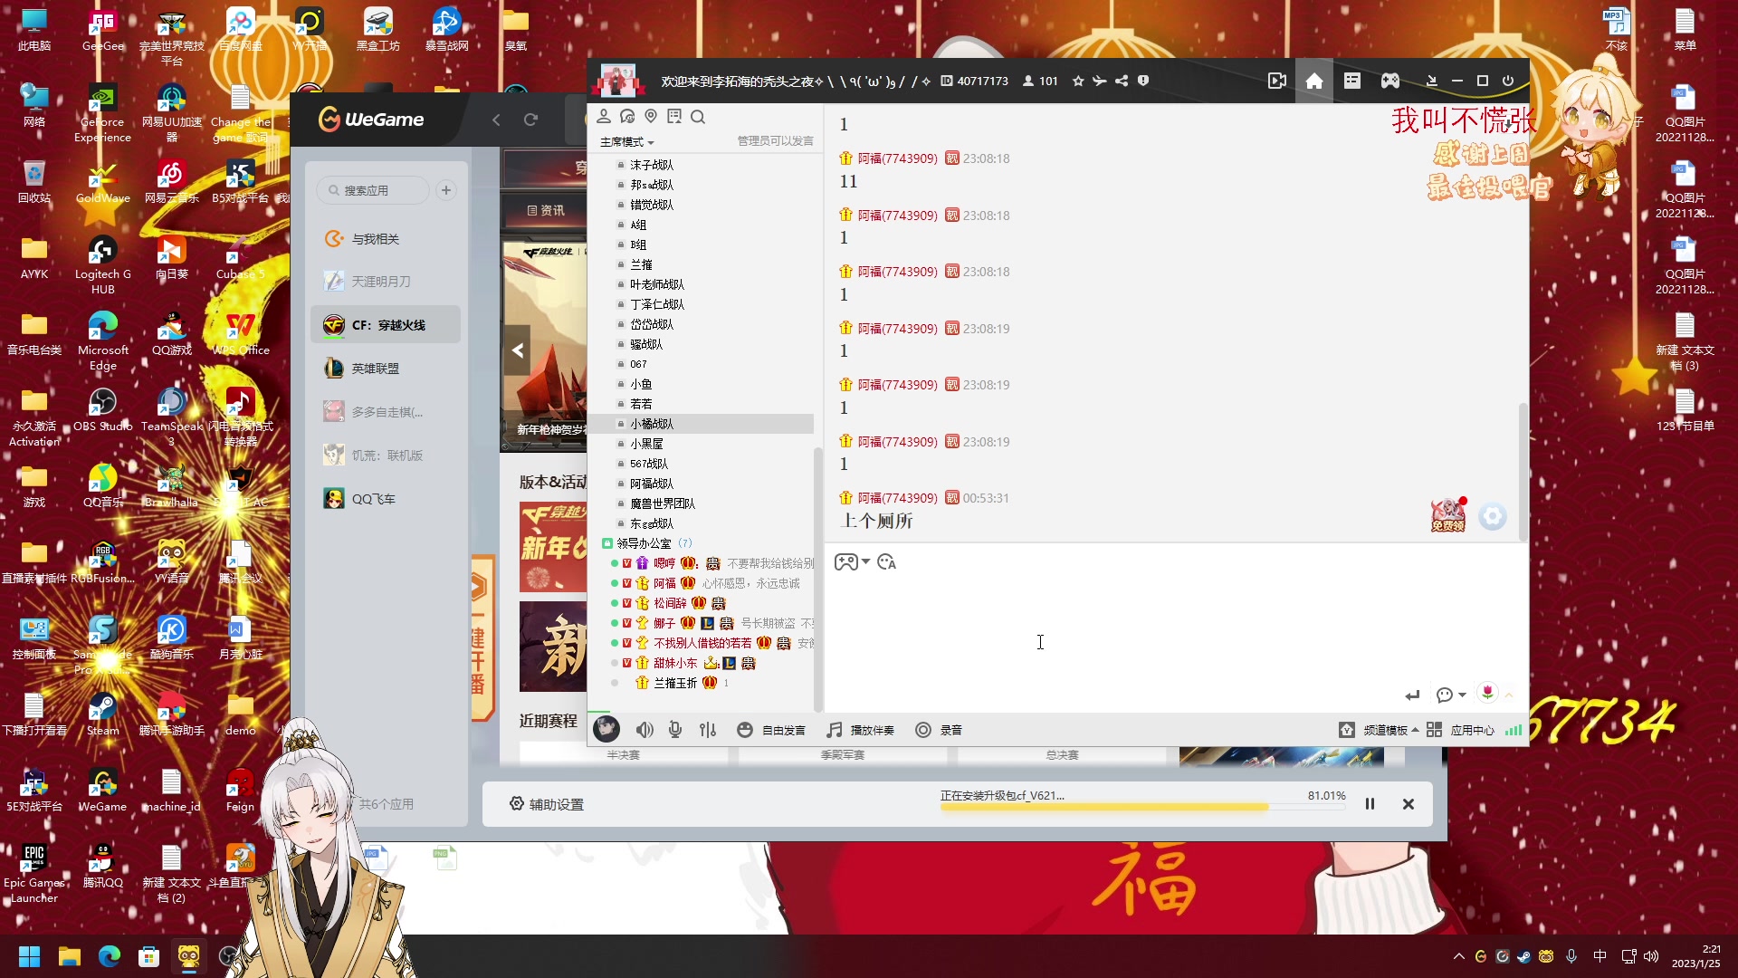Locate my position in channel list
The height and width of the screenshot is (978, 1738).
point(651,117)
